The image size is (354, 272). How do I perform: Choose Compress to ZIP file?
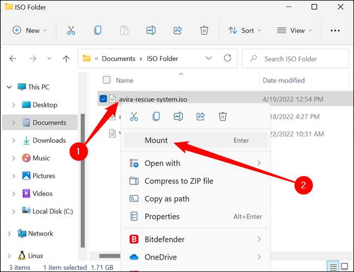[x=179, y=181]
